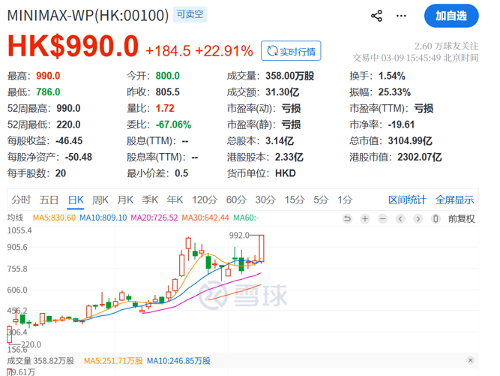Open 区间统计 range statistics

pos(407,200)
